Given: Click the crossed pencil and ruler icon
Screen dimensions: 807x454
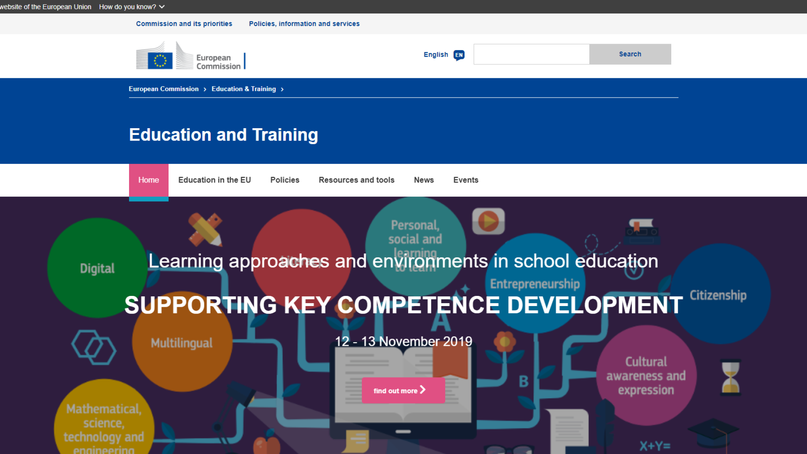Looking at the screenshot, I should 205,230.
